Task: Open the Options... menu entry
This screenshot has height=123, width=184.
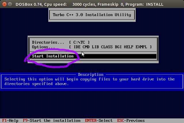Action: click(43, 47)
